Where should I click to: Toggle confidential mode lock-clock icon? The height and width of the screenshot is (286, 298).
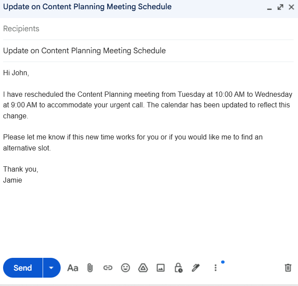[178, 268]
